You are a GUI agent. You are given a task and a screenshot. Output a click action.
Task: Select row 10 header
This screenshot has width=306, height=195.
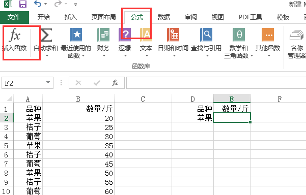(x=7, y=191)
